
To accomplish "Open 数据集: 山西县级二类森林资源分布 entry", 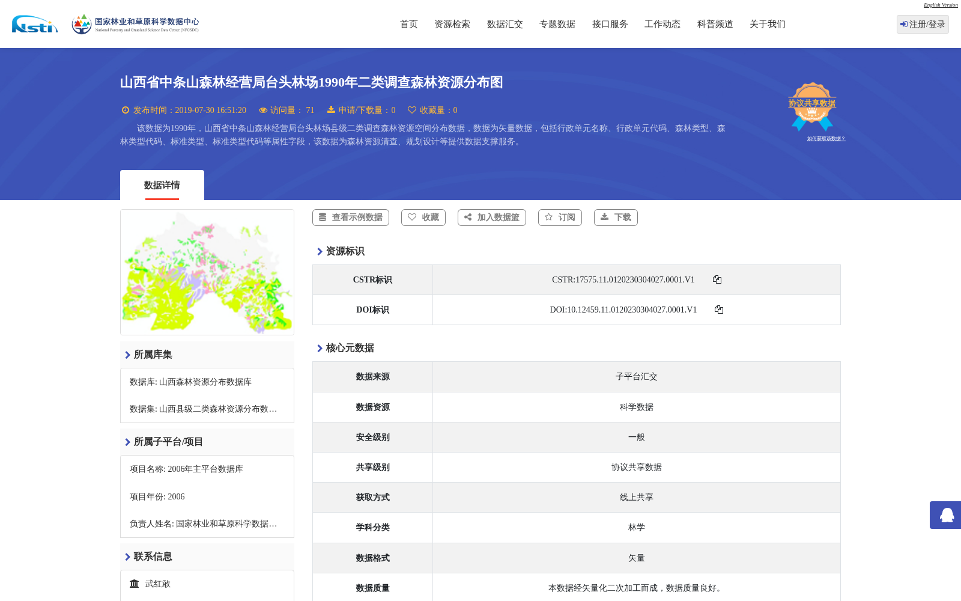I will tap(204, 409).
